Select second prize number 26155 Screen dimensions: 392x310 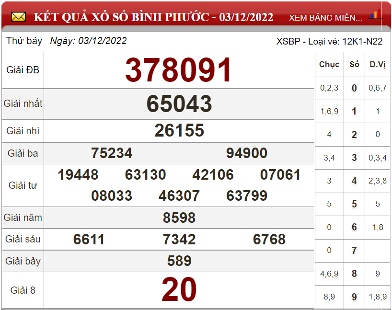pyautogui.click(x=179, y=130)
